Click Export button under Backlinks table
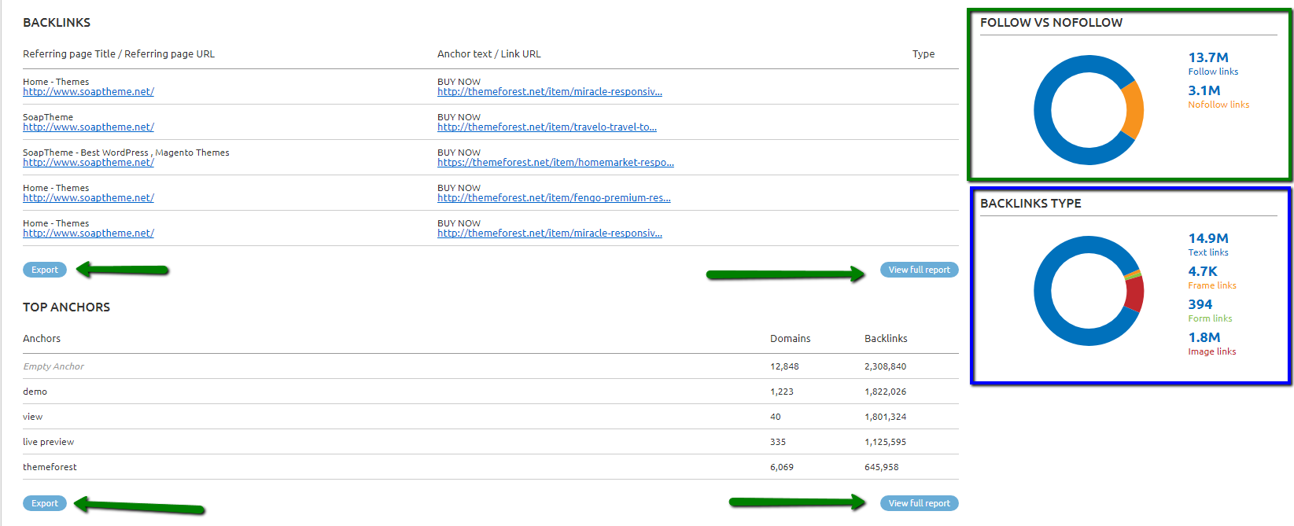Image resolution: width=1294 pixels, height=526 pixels. tap(45, 270)
